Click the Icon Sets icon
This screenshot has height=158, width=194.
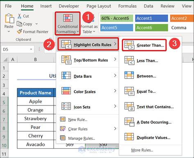pyautogui.click(x=66, y=106)
